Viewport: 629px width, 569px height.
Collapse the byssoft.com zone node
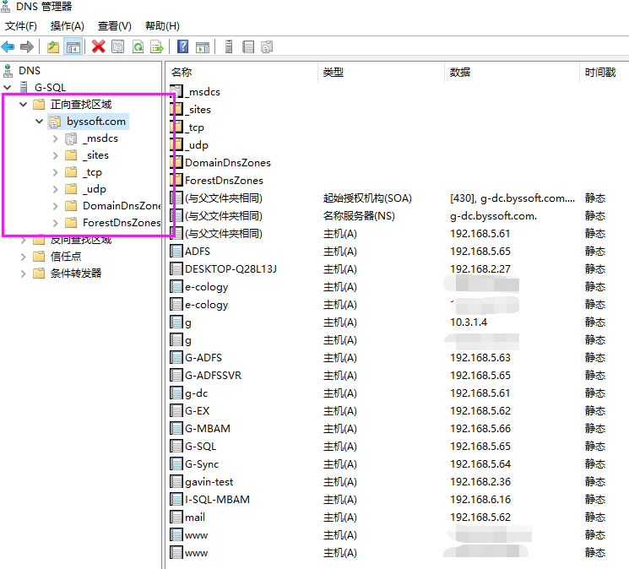pos(39,122)
